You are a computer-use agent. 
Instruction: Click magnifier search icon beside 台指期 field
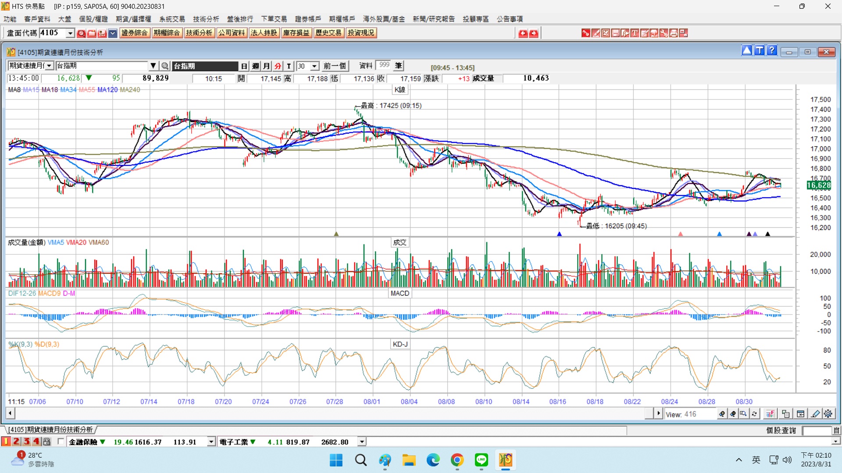click(x=165, y=66)
